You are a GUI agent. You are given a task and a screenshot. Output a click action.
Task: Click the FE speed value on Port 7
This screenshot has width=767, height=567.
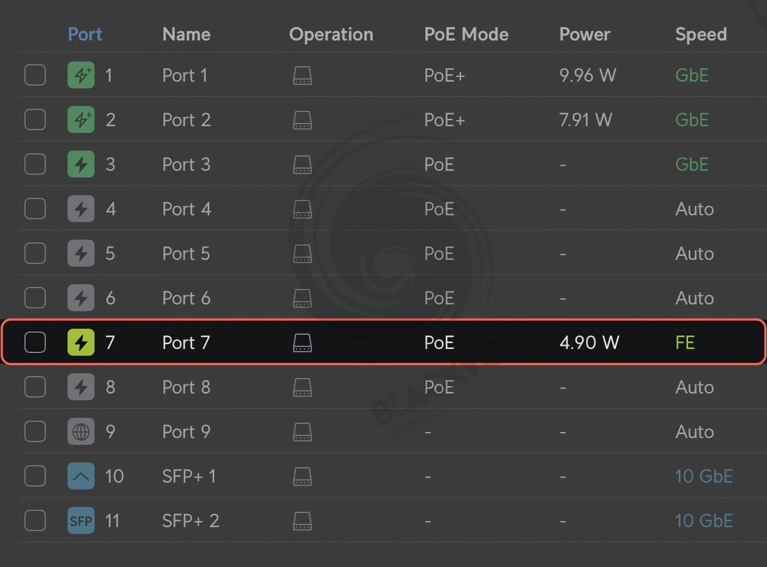(x=685, y=342)
